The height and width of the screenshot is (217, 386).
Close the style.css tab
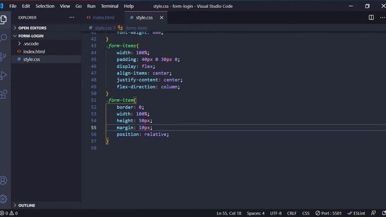pos(162,17)
